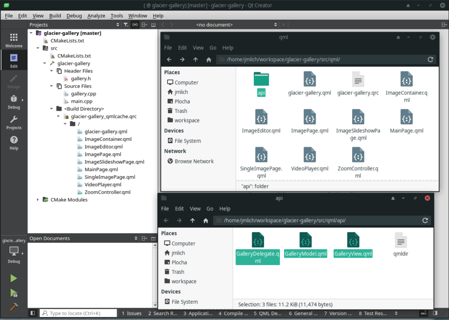
Task: Select the api folder icon in qml window
Action: click(x=261, y=79)
